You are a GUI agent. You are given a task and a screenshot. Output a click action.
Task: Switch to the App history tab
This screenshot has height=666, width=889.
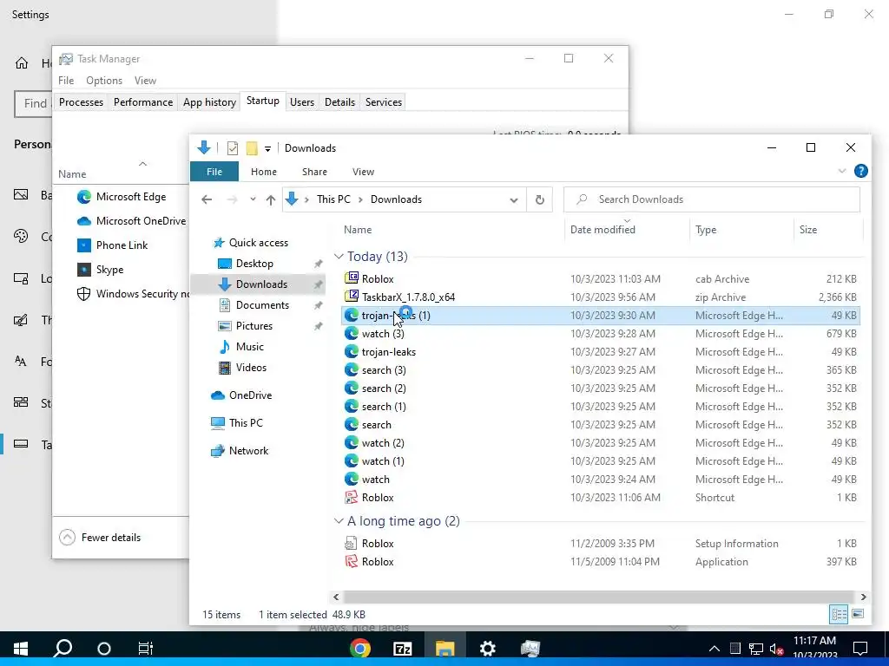tap(209, 102)
